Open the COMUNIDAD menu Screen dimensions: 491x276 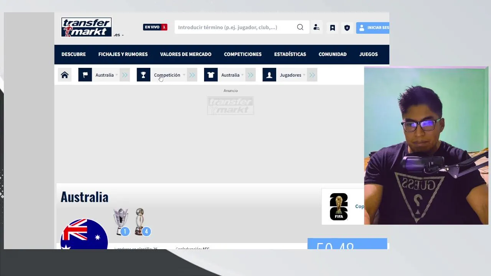pyautogui.click(x=333, y=54)
